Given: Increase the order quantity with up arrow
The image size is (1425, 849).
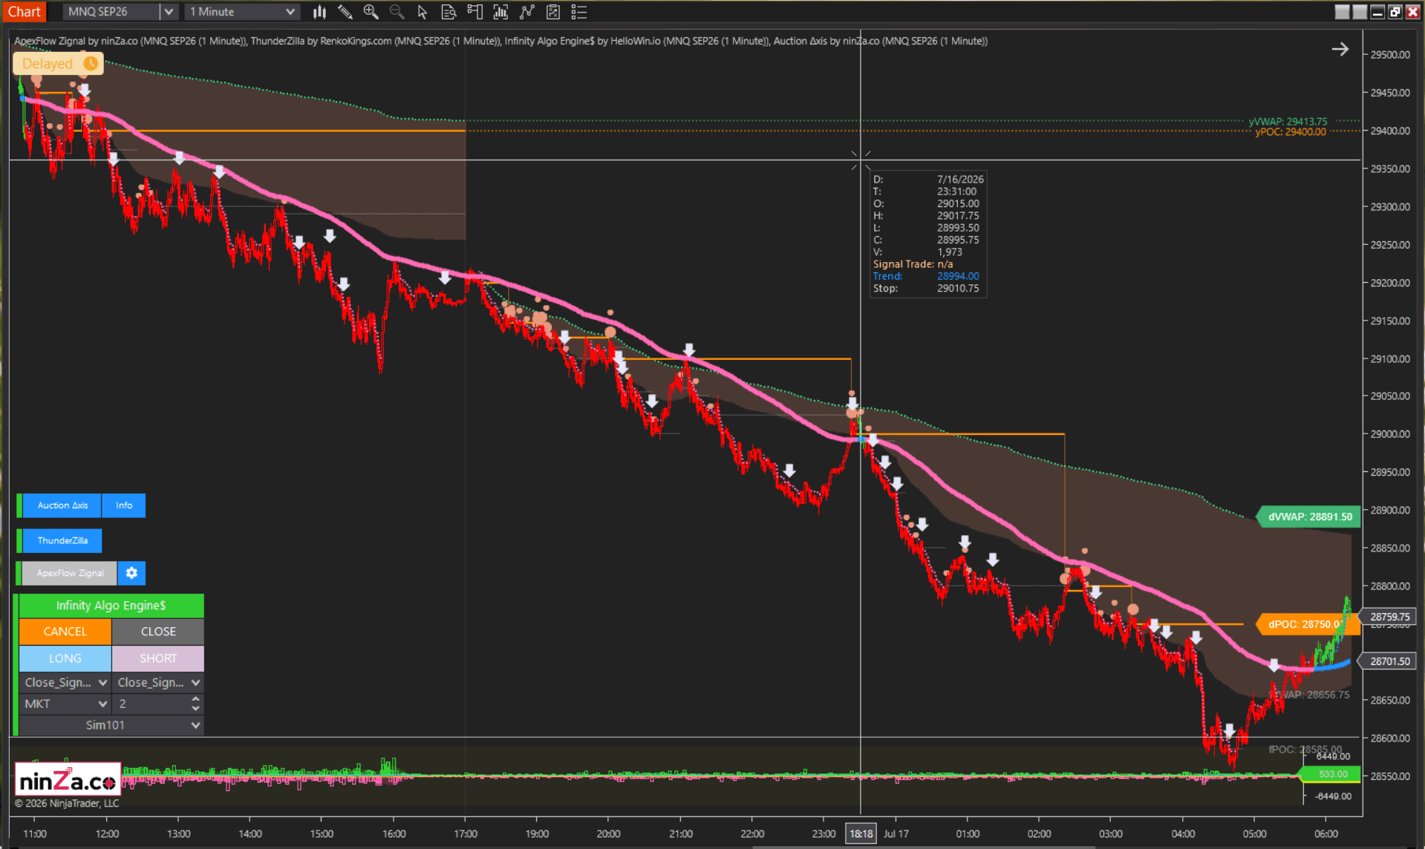Looking at the screenshot, I should click(195, 699).
